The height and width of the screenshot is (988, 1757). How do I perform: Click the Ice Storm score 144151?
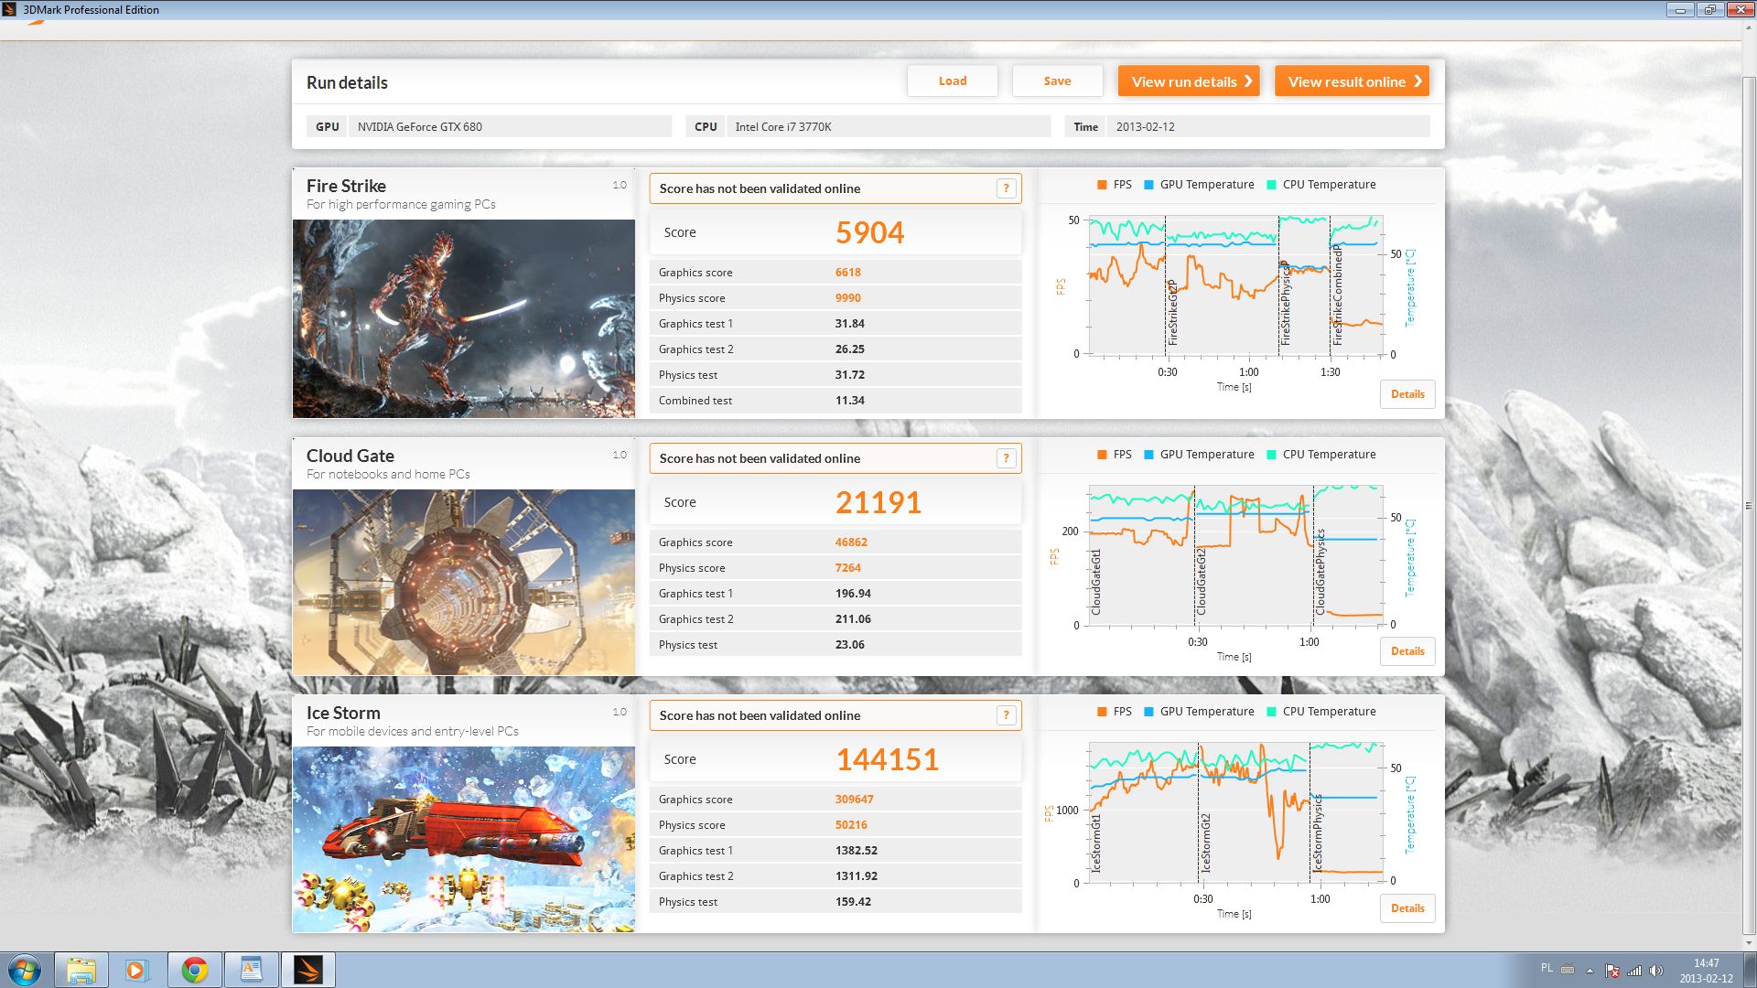coord(887,759)
